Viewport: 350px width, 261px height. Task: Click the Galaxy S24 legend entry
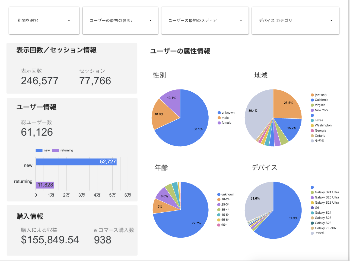pyautogui.click(x=321, y=213)
